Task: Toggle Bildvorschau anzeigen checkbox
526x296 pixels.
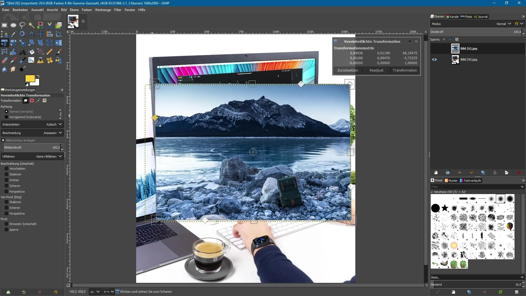Action: pyautogui.click(x=3, y=140)
